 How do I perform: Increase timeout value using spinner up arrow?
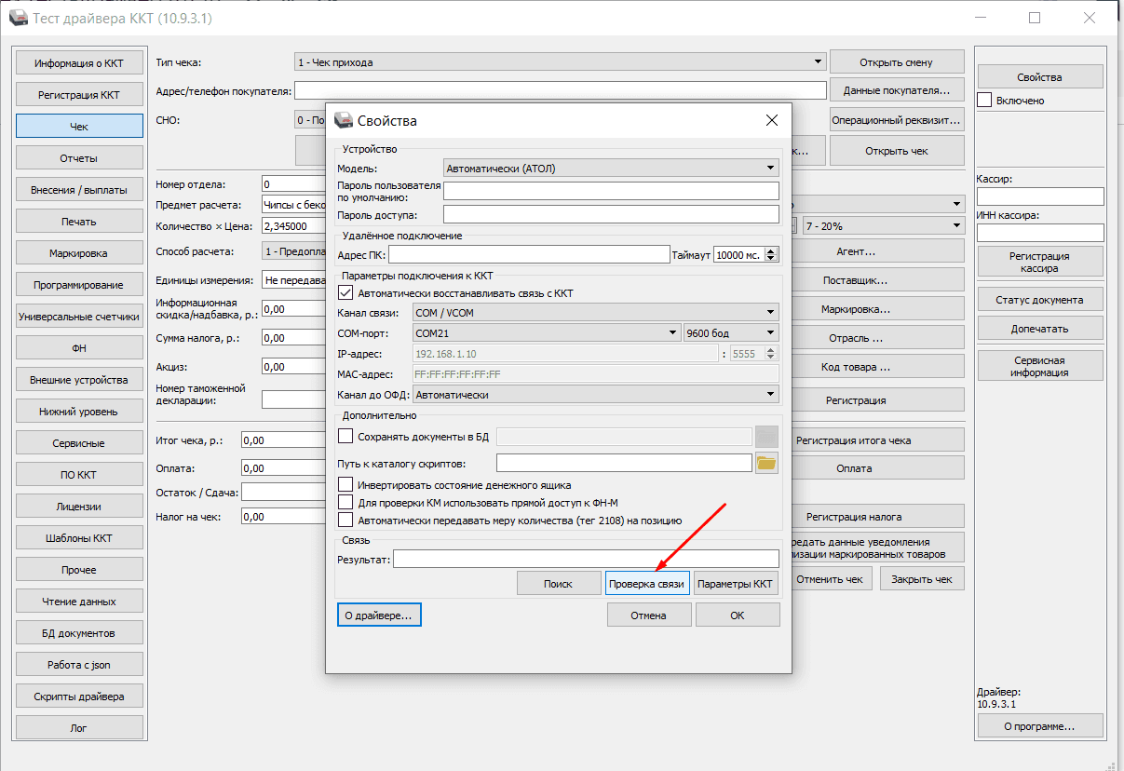772,250
